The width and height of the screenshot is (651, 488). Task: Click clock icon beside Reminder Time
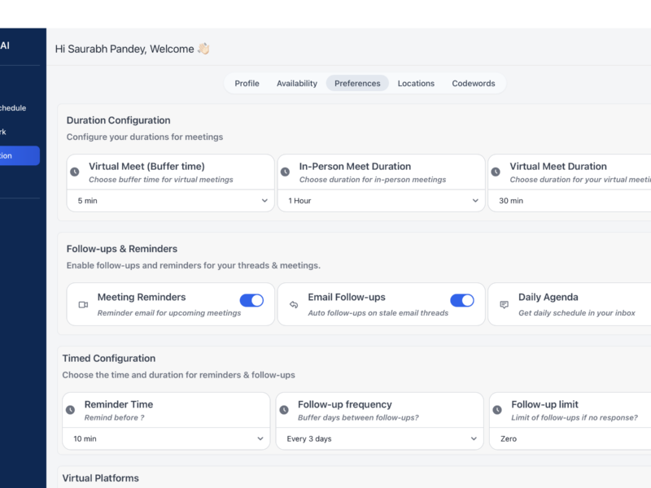click(70, 410)
